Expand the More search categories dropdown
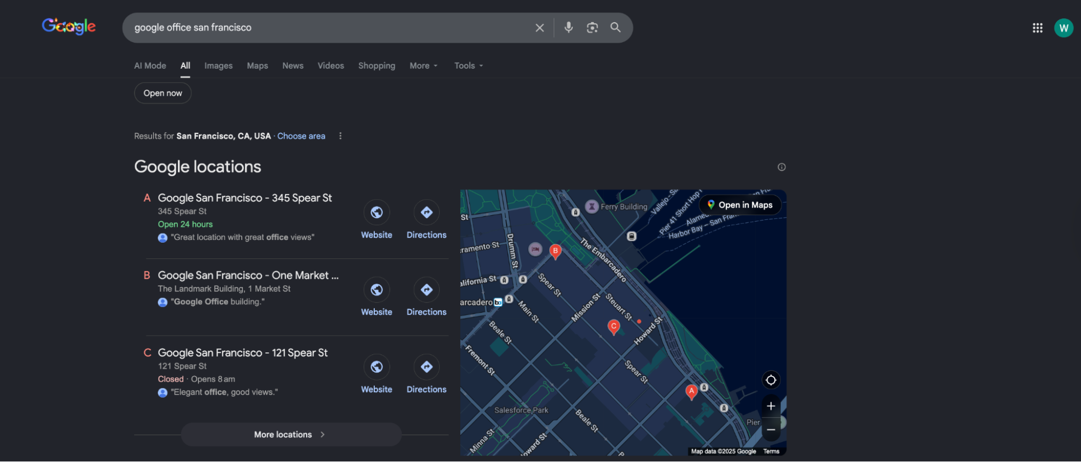Image resolution: width=1081 pixels, height=462 pixels. [x=423, y=66]
